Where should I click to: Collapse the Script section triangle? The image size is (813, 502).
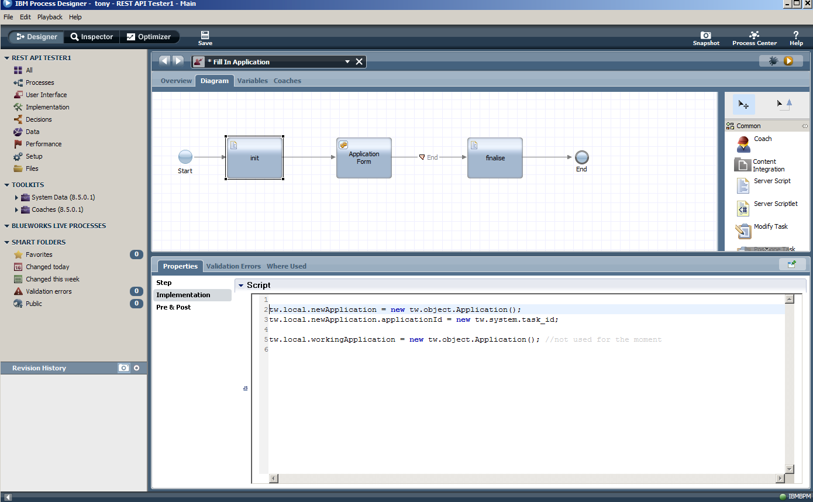click(241, 285)
